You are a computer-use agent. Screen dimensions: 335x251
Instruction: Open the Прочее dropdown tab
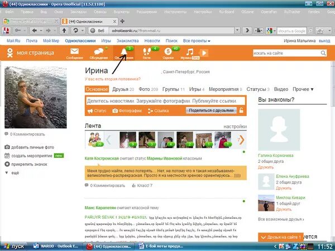(303, 89)
